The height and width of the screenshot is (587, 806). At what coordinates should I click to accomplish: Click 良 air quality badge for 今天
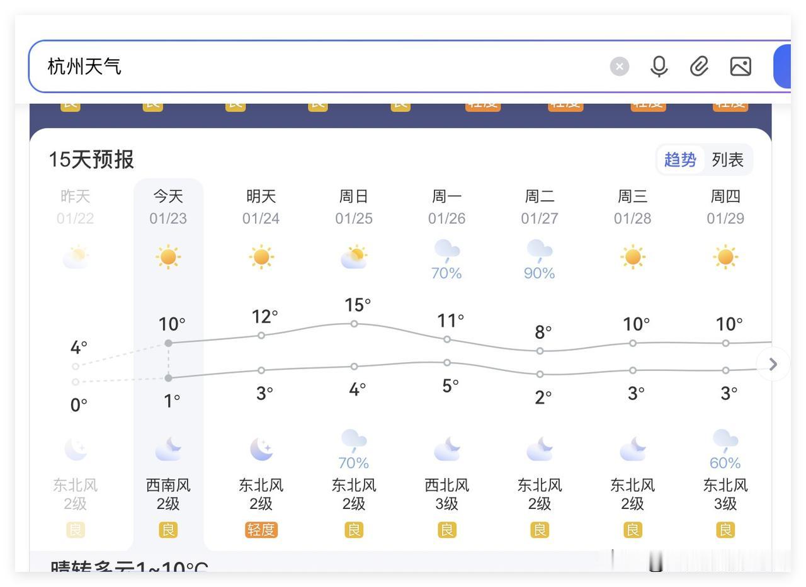pyautogui.click(x=168, y=530)
